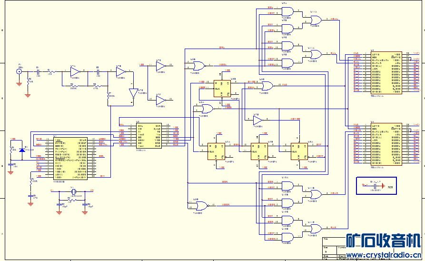Select the downward-pointing inverter U7C
The image size is (425, 261).
coord(133,93)
